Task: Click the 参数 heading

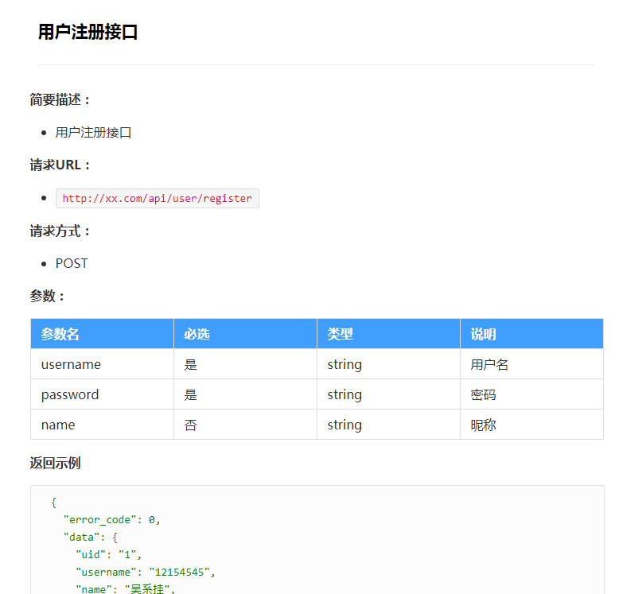Action: 48,296
